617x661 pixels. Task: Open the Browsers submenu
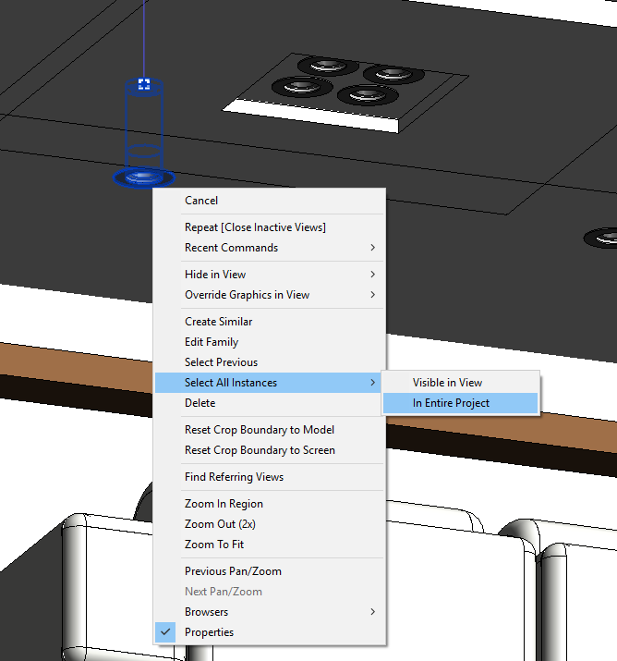(270, 612)
